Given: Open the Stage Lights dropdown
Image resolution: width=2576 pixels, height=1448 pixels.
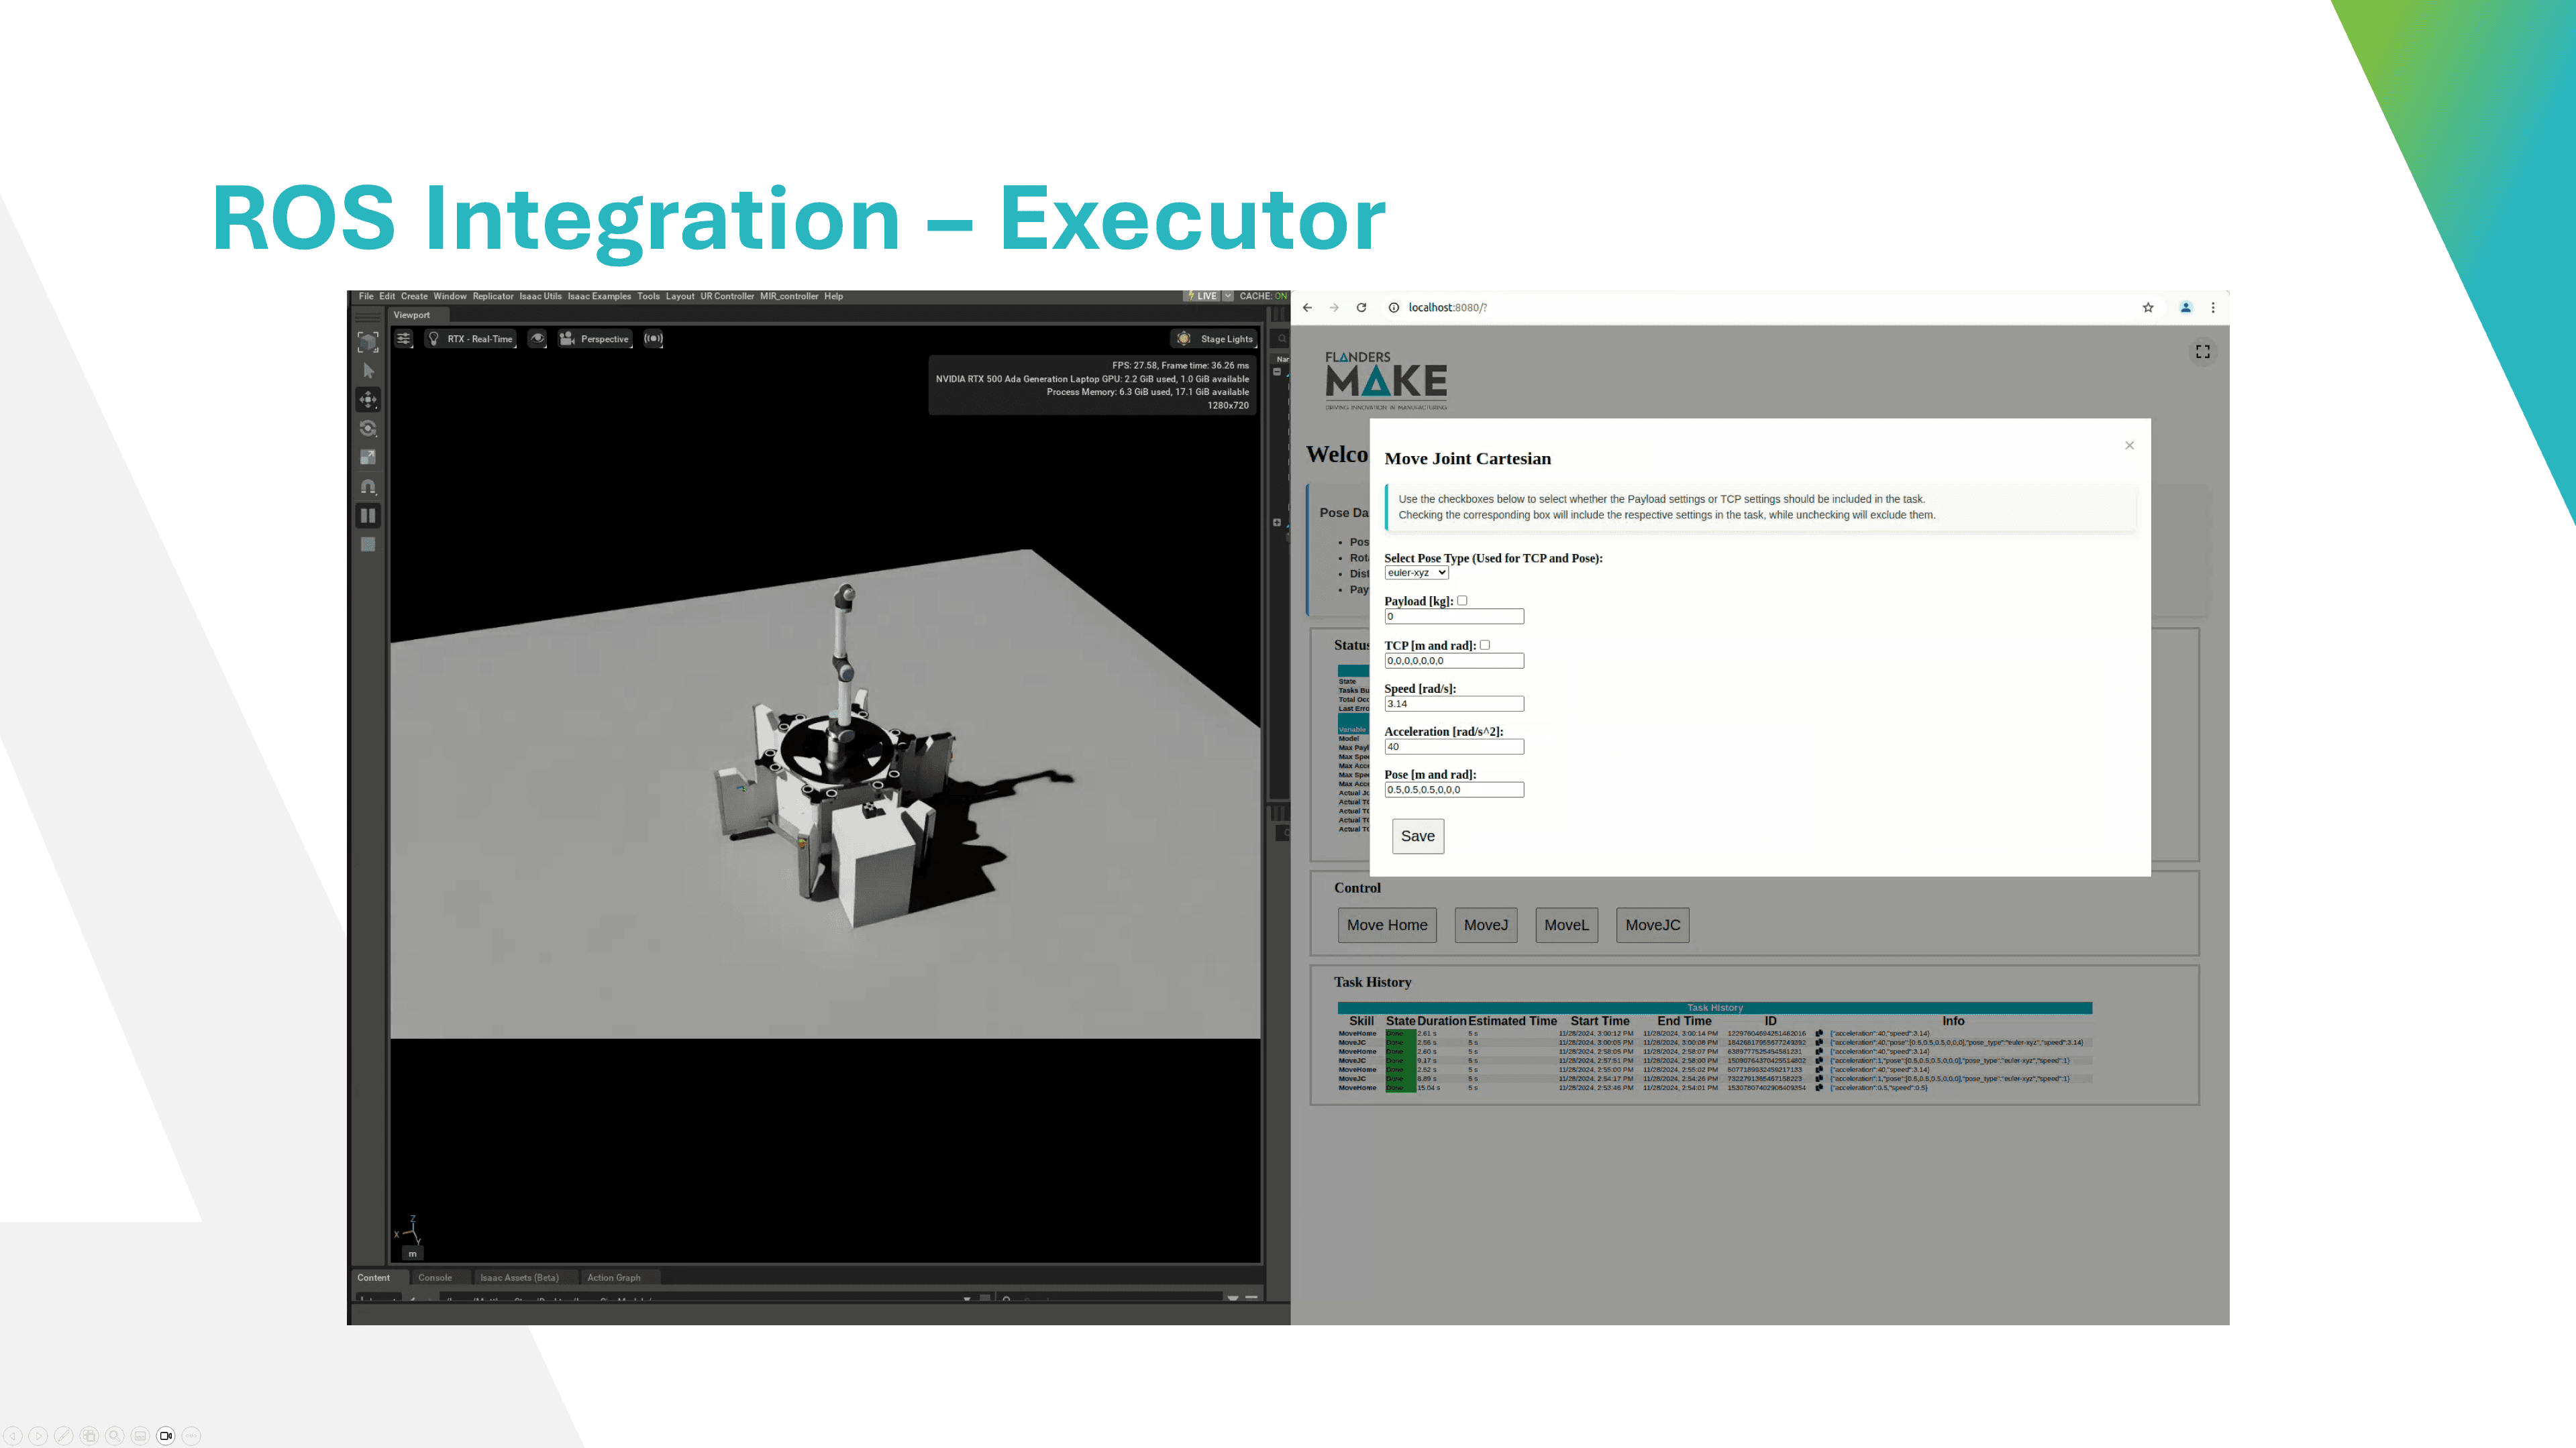Looking at the screenshot, I should (1215, 339).
